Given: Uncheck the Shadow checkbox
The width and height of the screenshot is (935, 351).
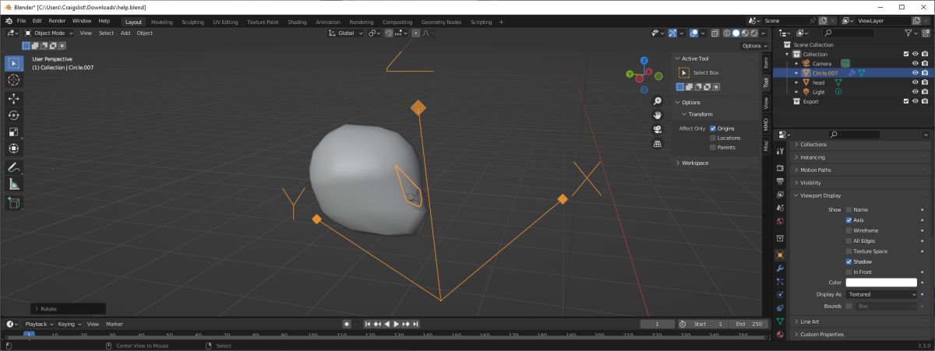Looking at the screenshot, I should tap(849, 261).
